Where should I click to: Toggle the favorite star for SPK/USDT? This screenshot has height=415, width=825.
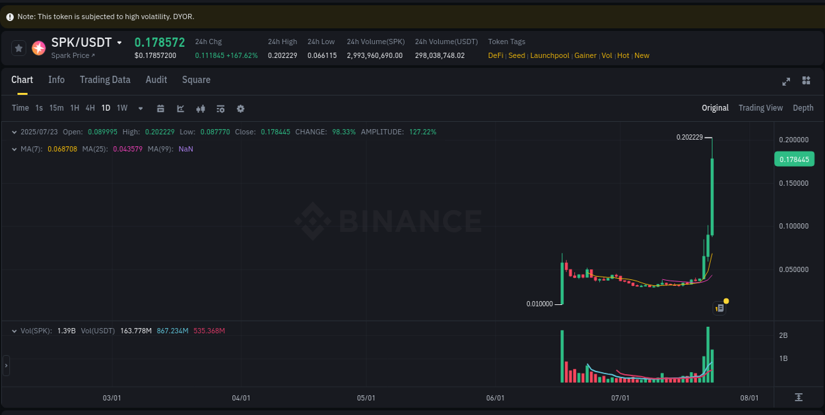18,47
